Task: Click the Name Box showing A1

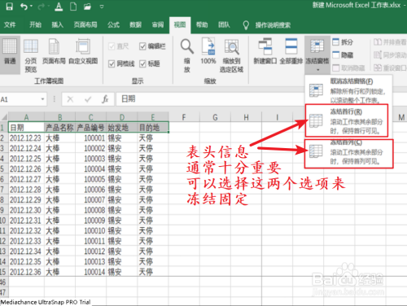Action: tap(20, 99)
